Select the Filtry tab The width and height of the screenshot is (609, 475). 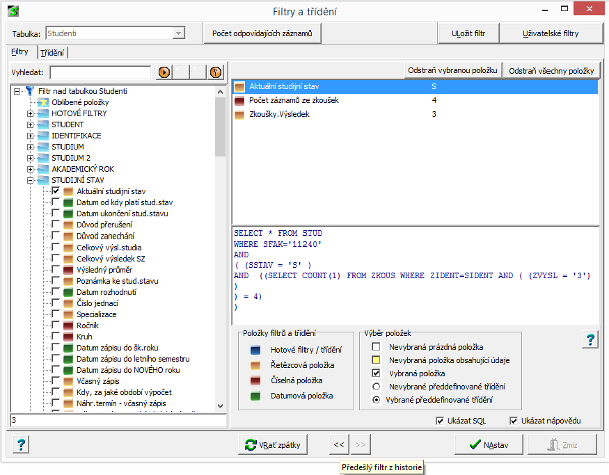coord(19,52)
